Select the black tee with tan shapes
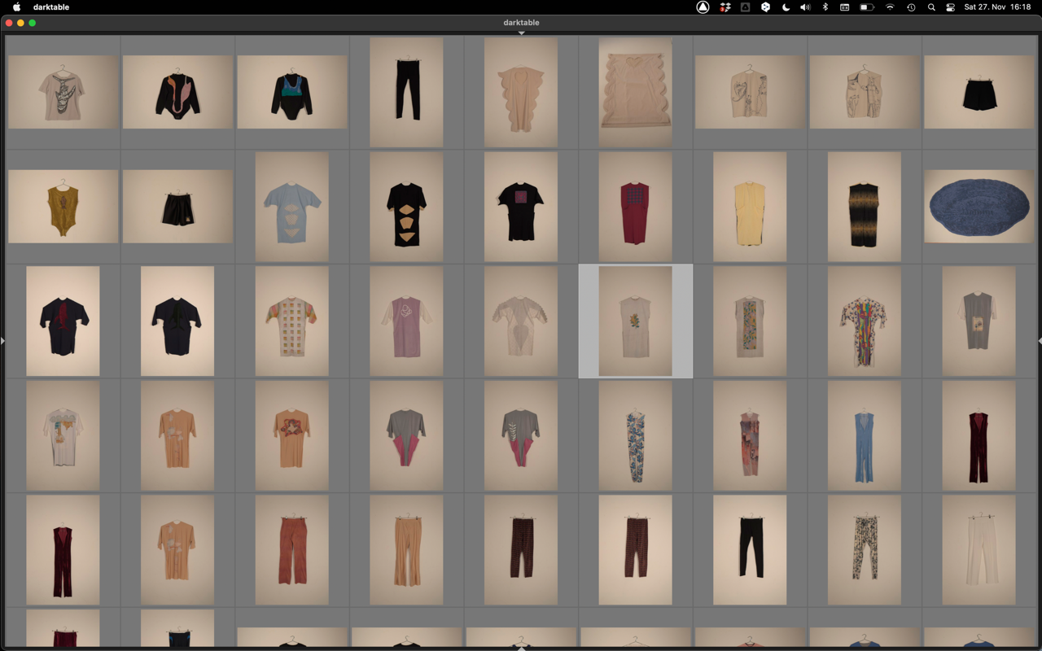The width and height of the screenshot is (1042, 651). [406, 207]
